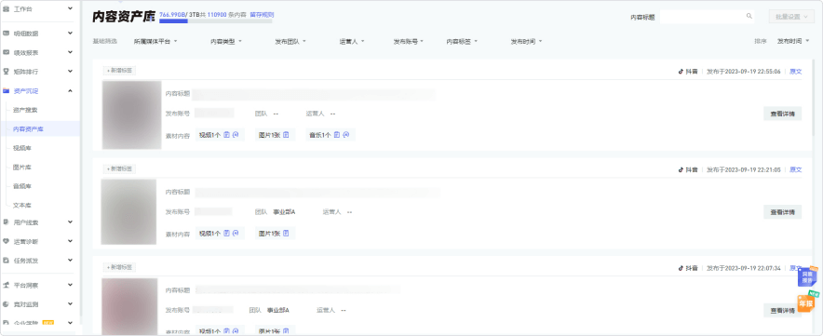Click the trophy icon beside 矩阵排行
Viewport: 823px width, 336px height.
pos(7,72)
